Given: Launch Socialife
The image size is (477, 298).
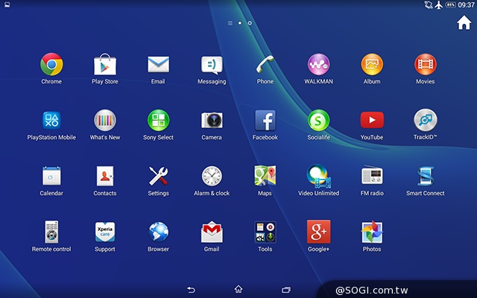Looking at the screenshot, I should click(x=318, y=121).
